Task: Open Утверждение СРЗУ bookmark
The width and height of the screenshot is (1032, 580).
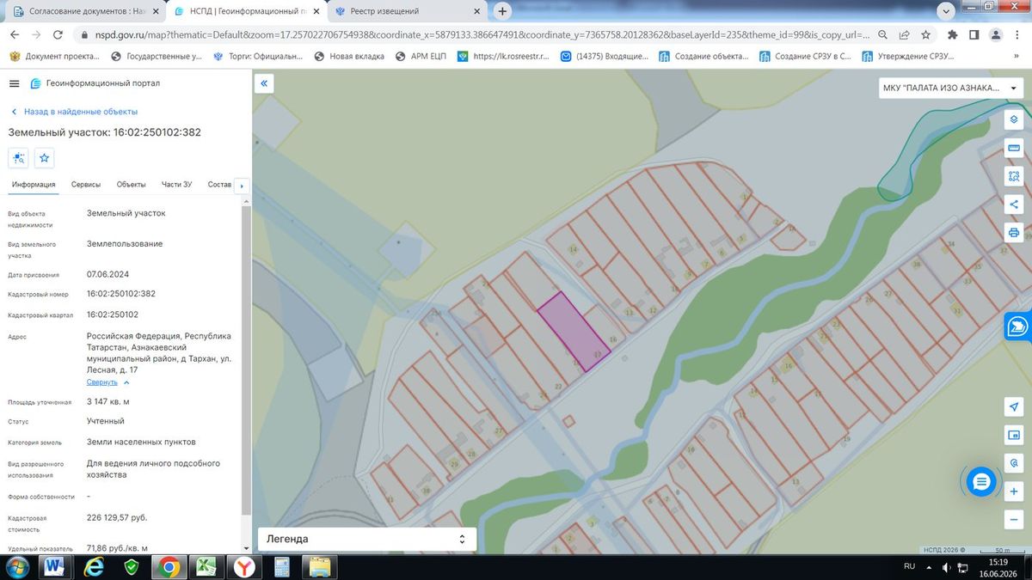Action: 906,56
